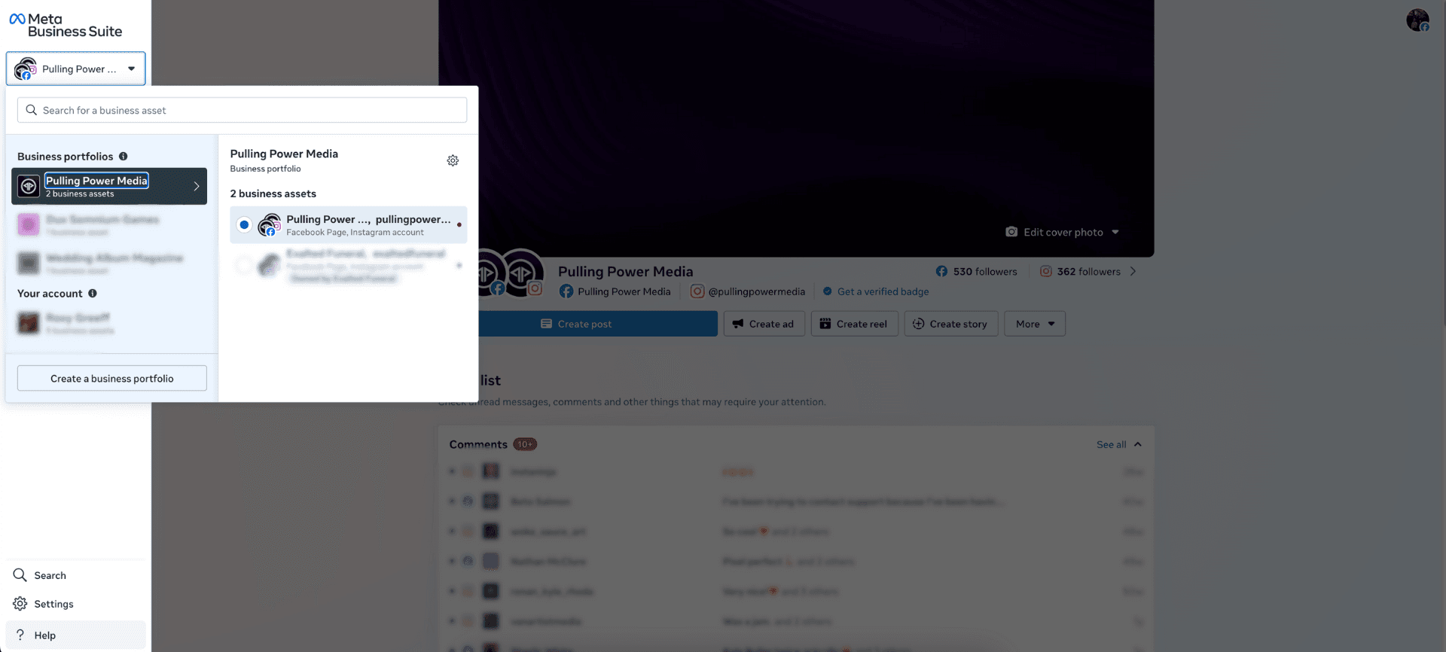Open the user profile avatar at top right
This screenshot has height=652, width=1446.
coord(1417,20)
